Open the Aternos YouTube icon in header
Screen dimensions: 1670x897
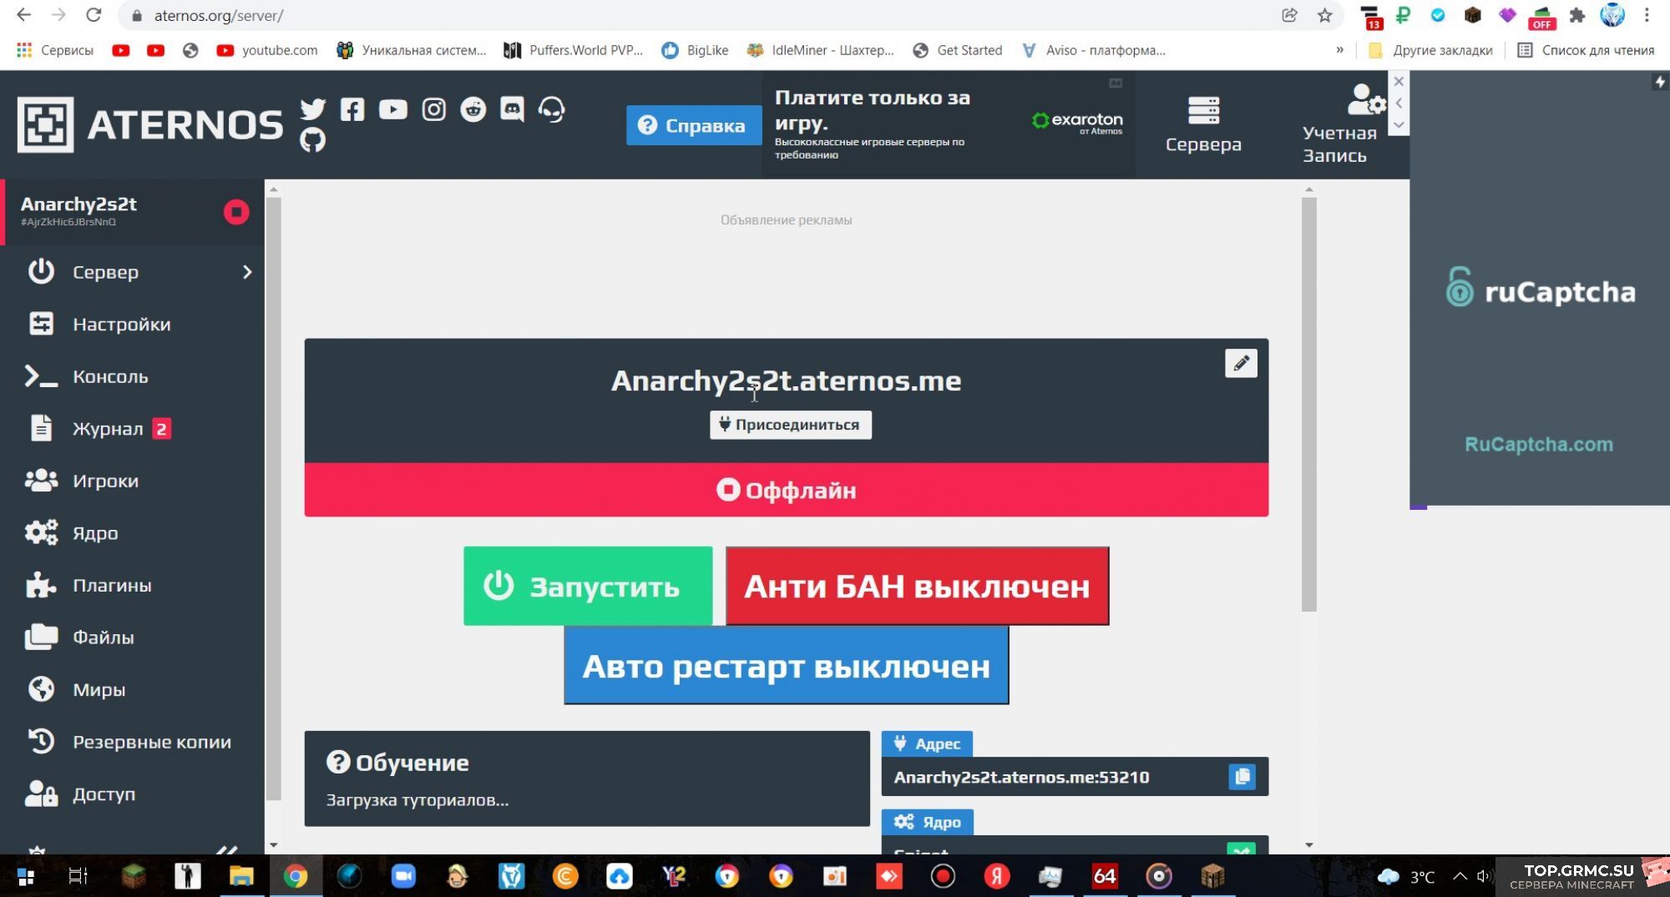[x=392, y=109]
